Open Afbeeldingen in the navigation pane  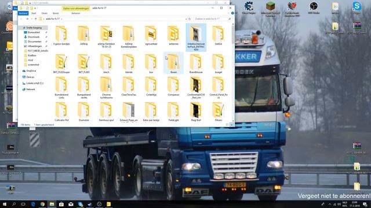click(x=35, y=46)
